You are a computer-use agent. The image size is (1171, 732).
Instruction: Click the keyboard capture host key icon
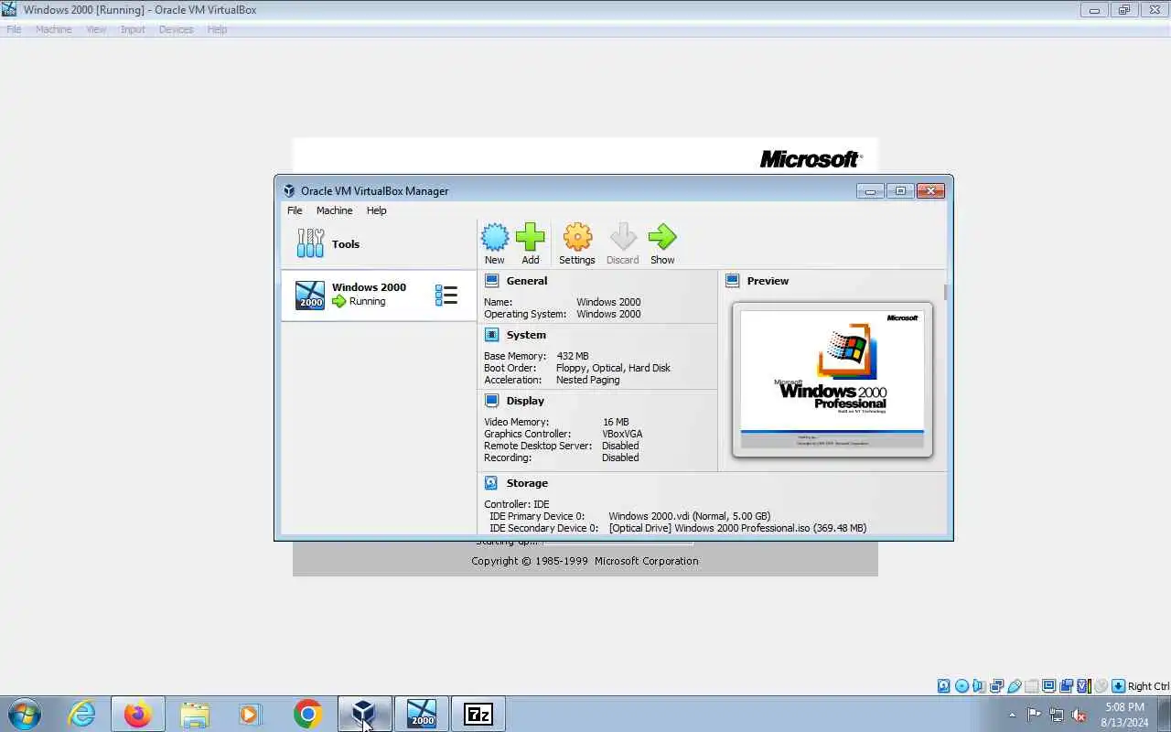(1118, 685)
